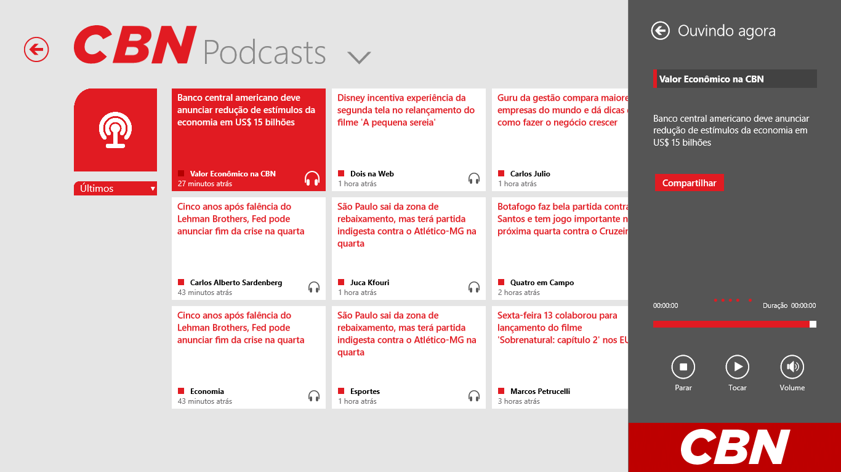Screen dimensions: 841x472
Task: Click headphones icon on Economia tile
Action: coord(313,396)
